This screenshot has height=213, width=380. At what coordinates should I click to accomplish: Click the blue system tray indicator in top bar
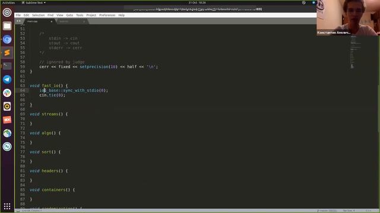(313, 2)
